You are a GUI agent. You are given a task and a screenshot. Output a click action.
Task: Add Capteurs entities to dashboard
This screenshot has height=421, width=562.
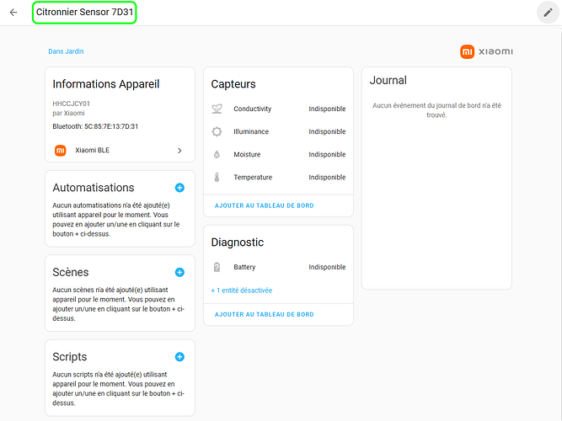tap(264, 205)
